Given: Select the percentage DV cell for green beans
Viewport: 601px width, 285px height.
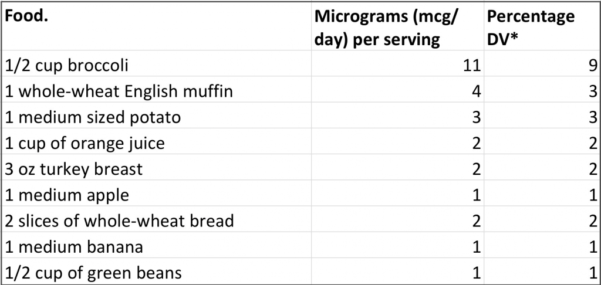Looking at the screenshot, I should click(541, 273).
